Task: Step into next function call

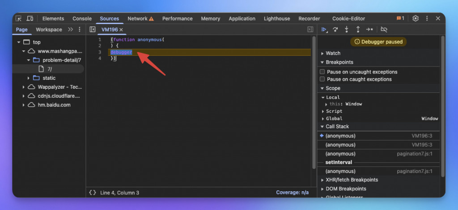Action: (347, 29)
